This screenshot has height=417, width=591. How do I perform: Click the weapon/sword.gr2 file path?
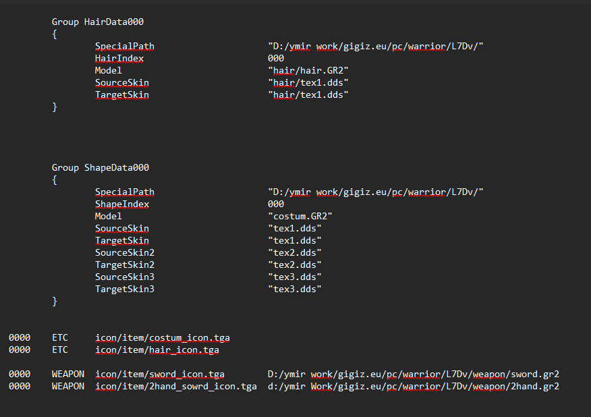point(413,374)
